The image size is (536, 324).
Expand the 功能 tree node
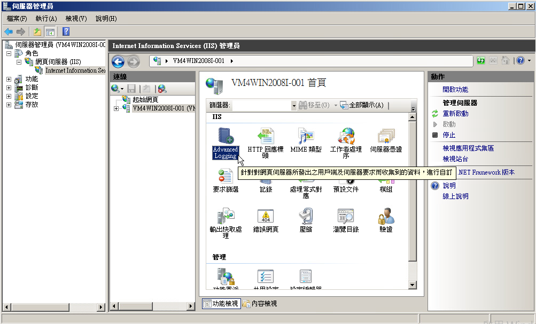[9, 79]
